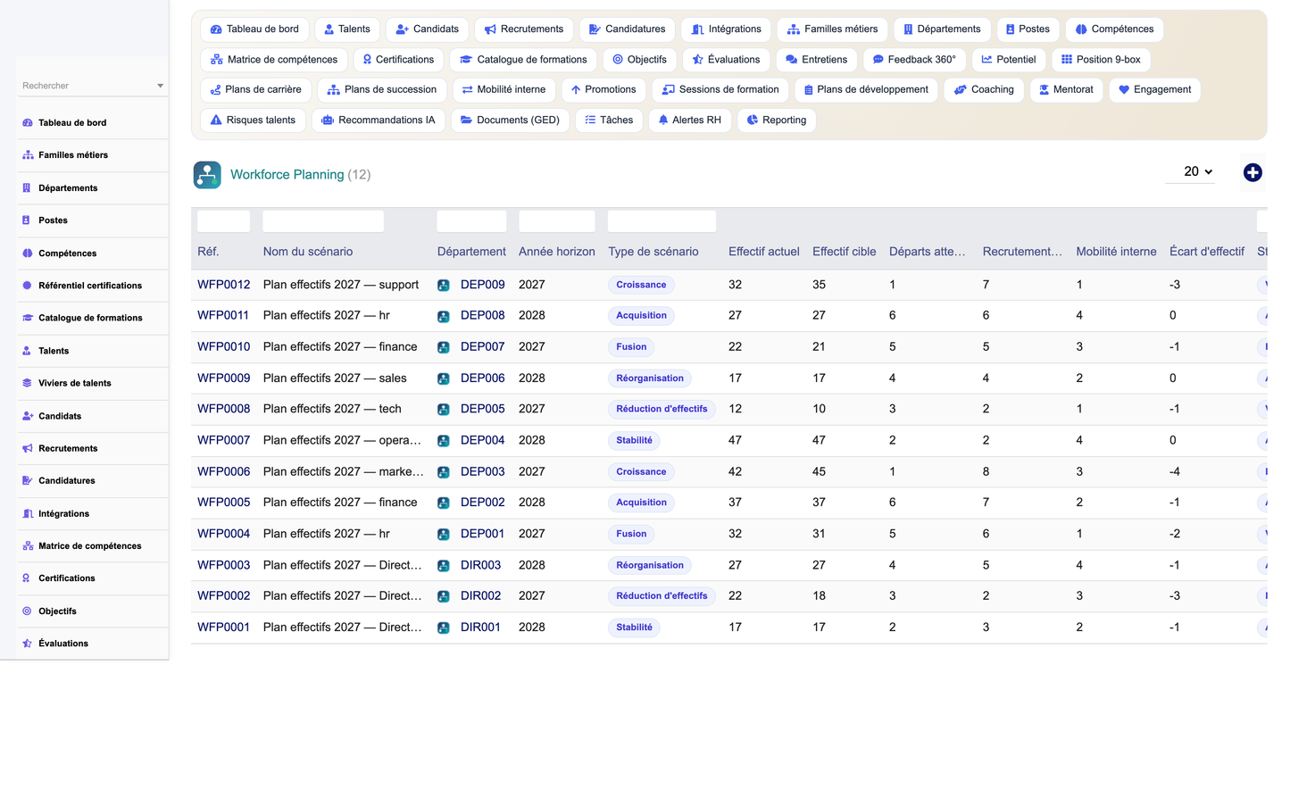Open the Reporting tab
1290x798 pixels.
tap(776, 121)
